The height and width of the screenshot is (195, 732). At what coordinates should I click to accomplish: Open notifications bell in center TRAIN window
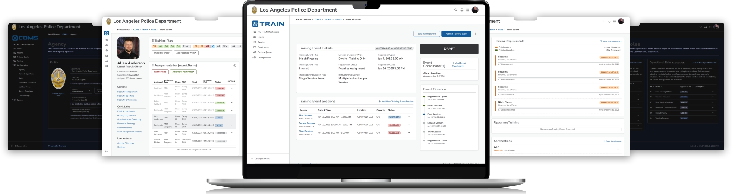point(462,10)
